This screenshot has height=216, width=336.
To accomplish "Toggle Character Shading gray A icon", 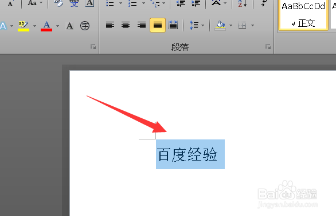I will click(69, 26).
